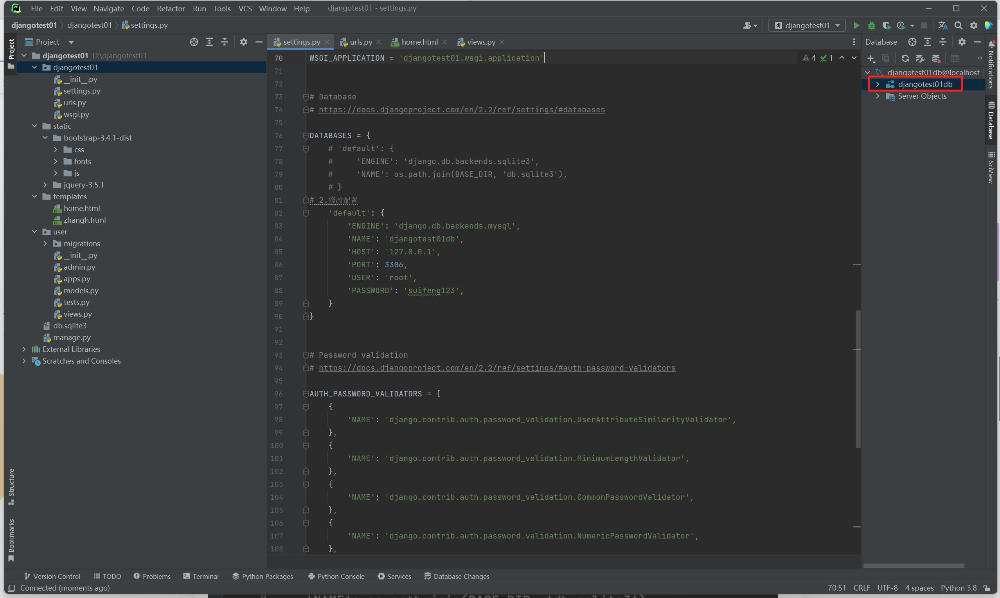1000x598 pixels.
Task: Open Database panel options gear
Action: [962, 42]
